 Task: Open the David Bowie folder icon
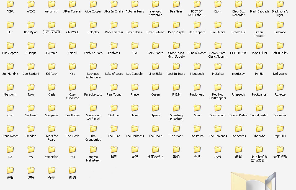point(135,25)
